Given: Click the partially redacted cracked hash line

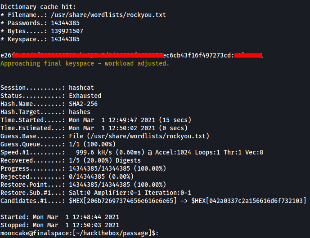Looking at the screenshot, I should tap(130, 56).
